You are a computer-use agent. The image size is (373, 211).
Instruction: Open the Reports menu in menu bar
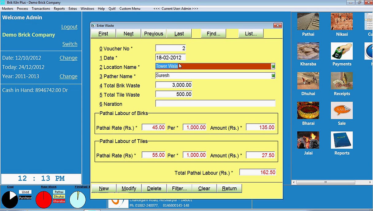tap(59, 9)
